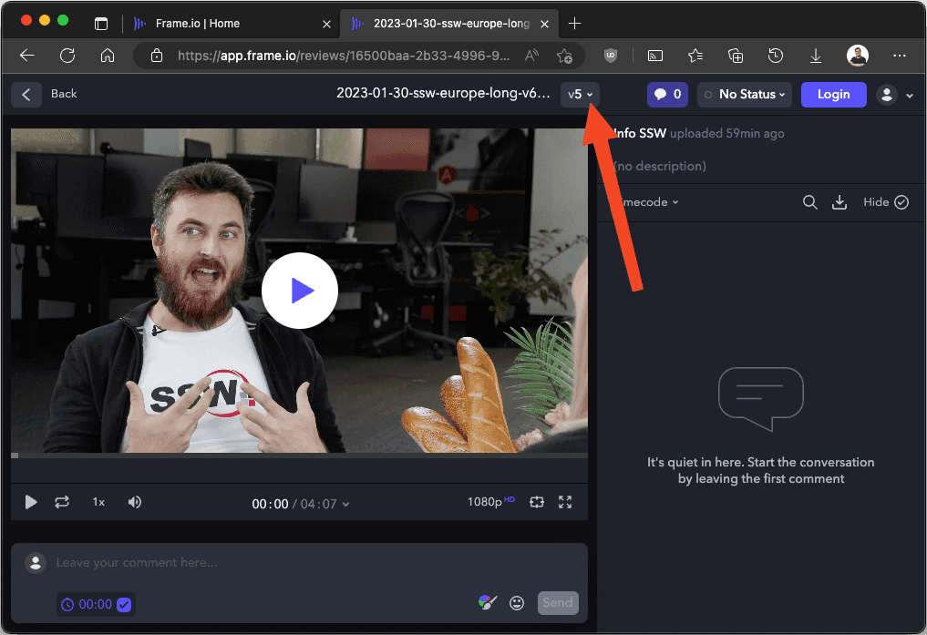Open the emoji picker in comment box
Image resolution: width=927 pixels, height=635 pixels.
[517, 602]
